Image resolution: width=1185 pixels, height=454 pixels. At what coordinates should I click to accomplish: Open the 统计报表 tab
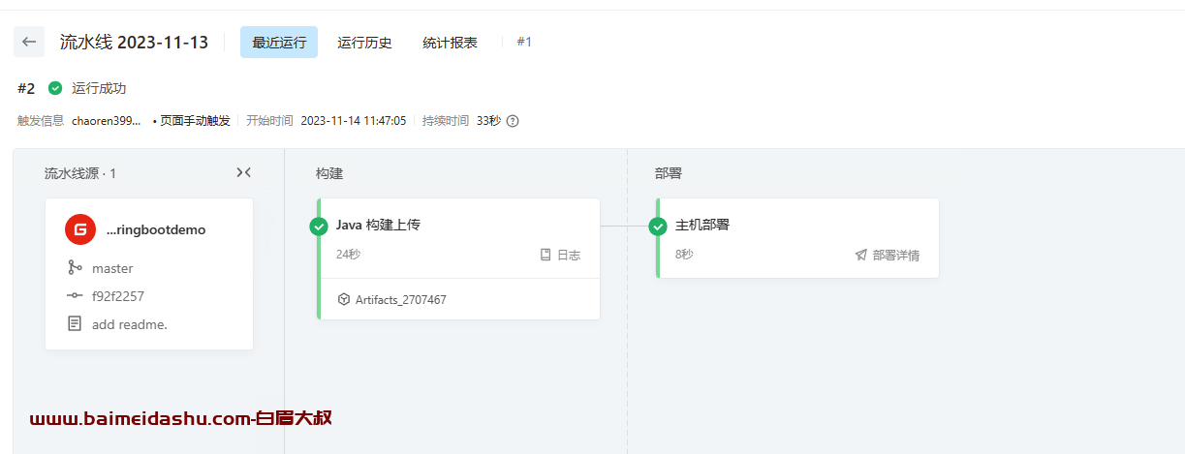click(x=450, y=43)
